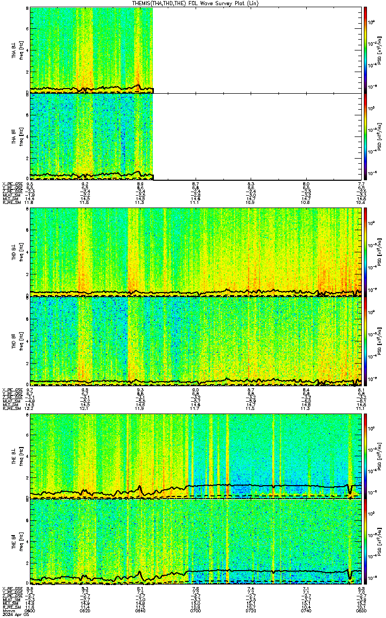Viewport: 386px width, 618px height.
Task: Click the color bar beside THA B-perpendicular panel
Action: [366, 50]
